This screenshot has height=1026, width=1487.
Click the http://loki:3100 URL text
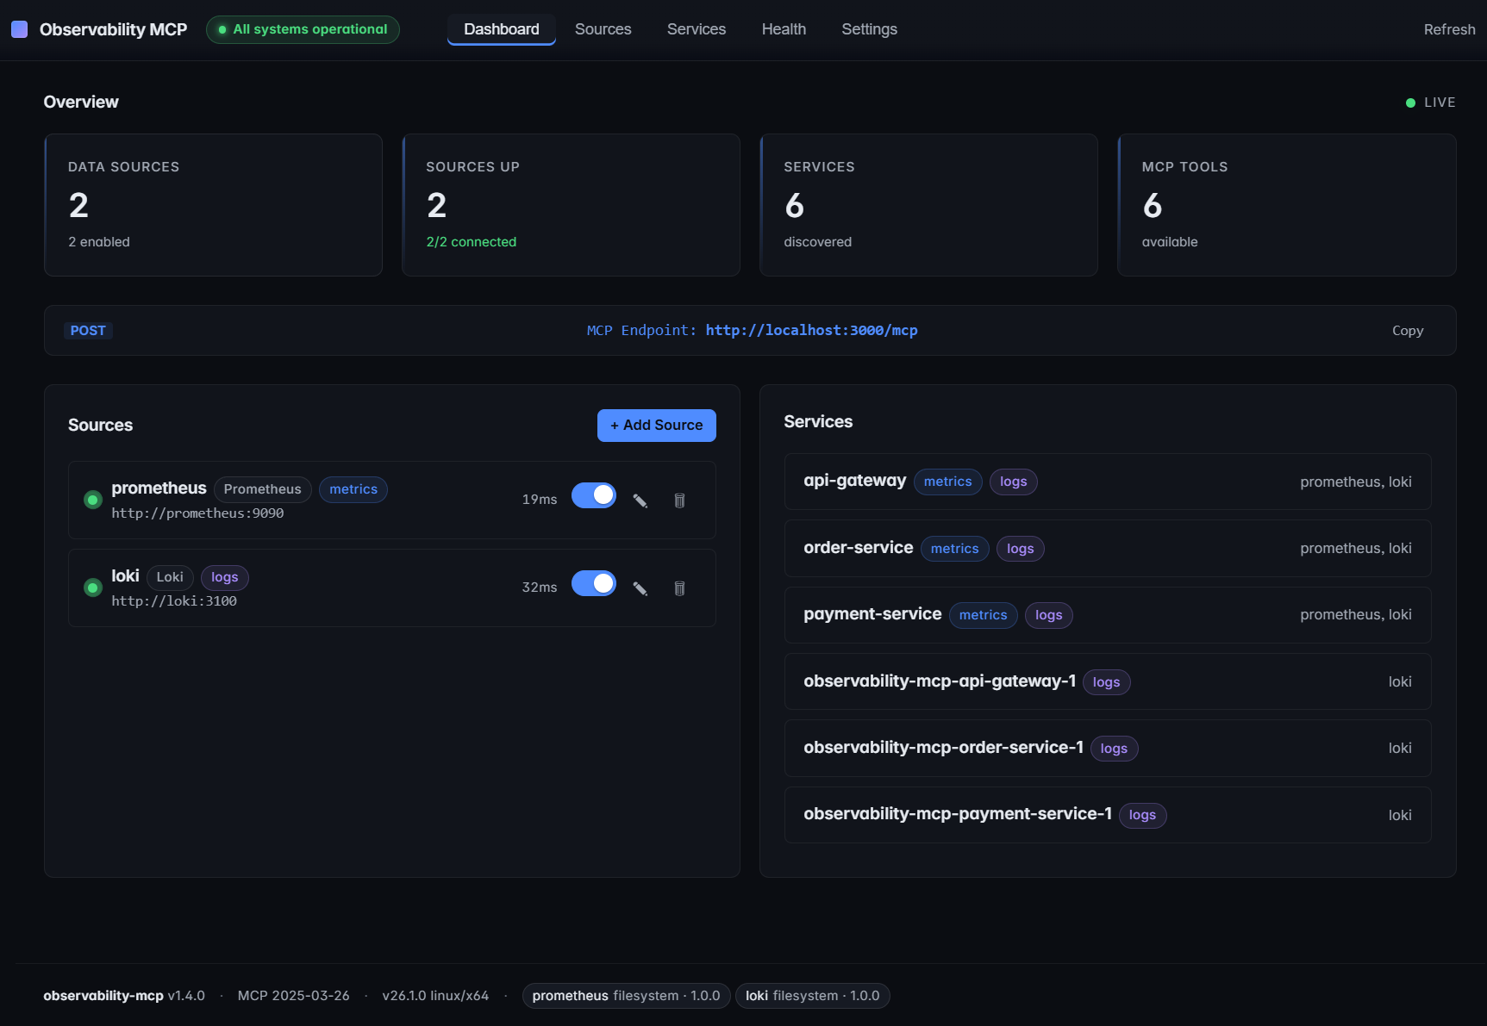(174, 601)
